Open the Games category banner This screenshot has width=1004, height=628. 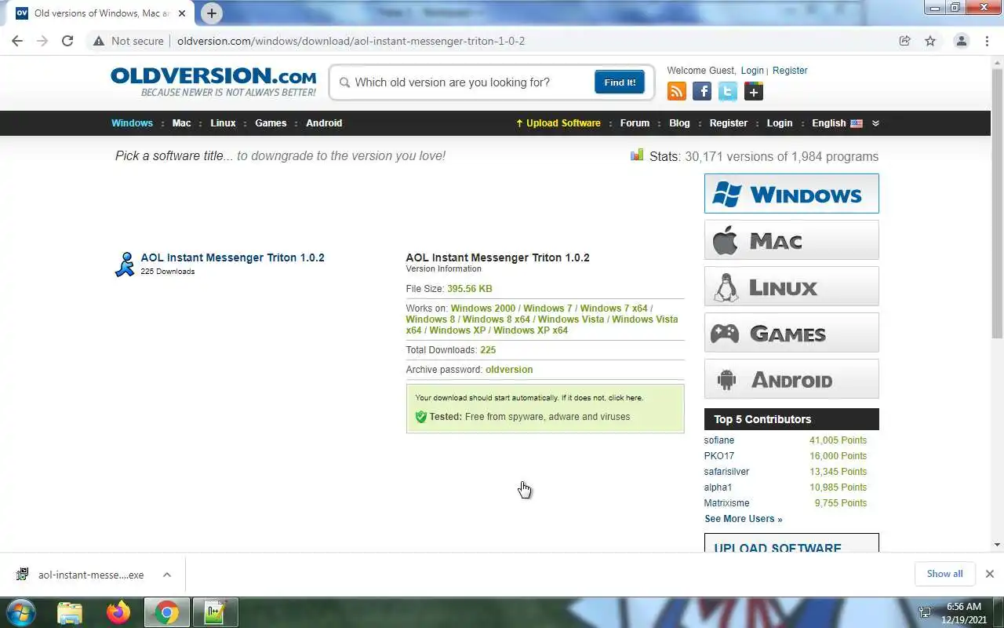click(791, 333)
